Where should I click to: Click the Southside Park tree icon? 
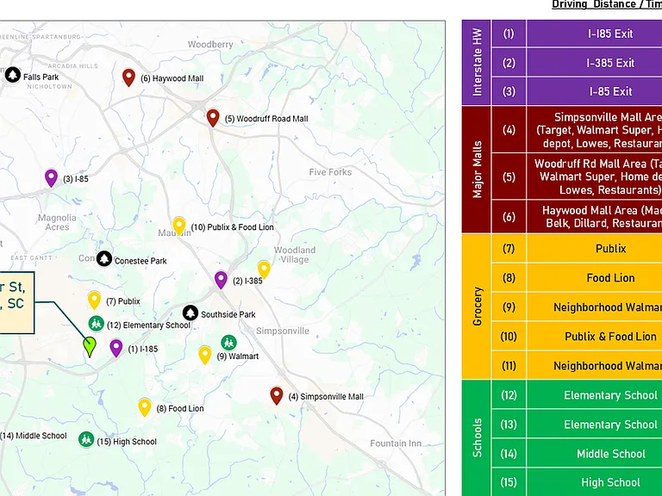tap(190, 313)
